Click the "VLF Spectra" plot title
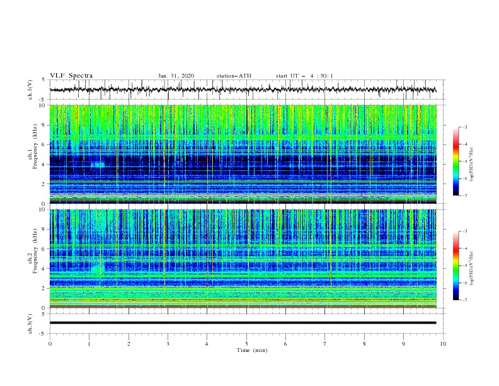Viewport: 499px width, 386px height. (71, 76)
